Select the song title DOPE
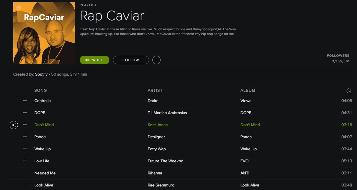Image resolution: width=357 pixels, height=190 pixels. (x=40, y=113)
